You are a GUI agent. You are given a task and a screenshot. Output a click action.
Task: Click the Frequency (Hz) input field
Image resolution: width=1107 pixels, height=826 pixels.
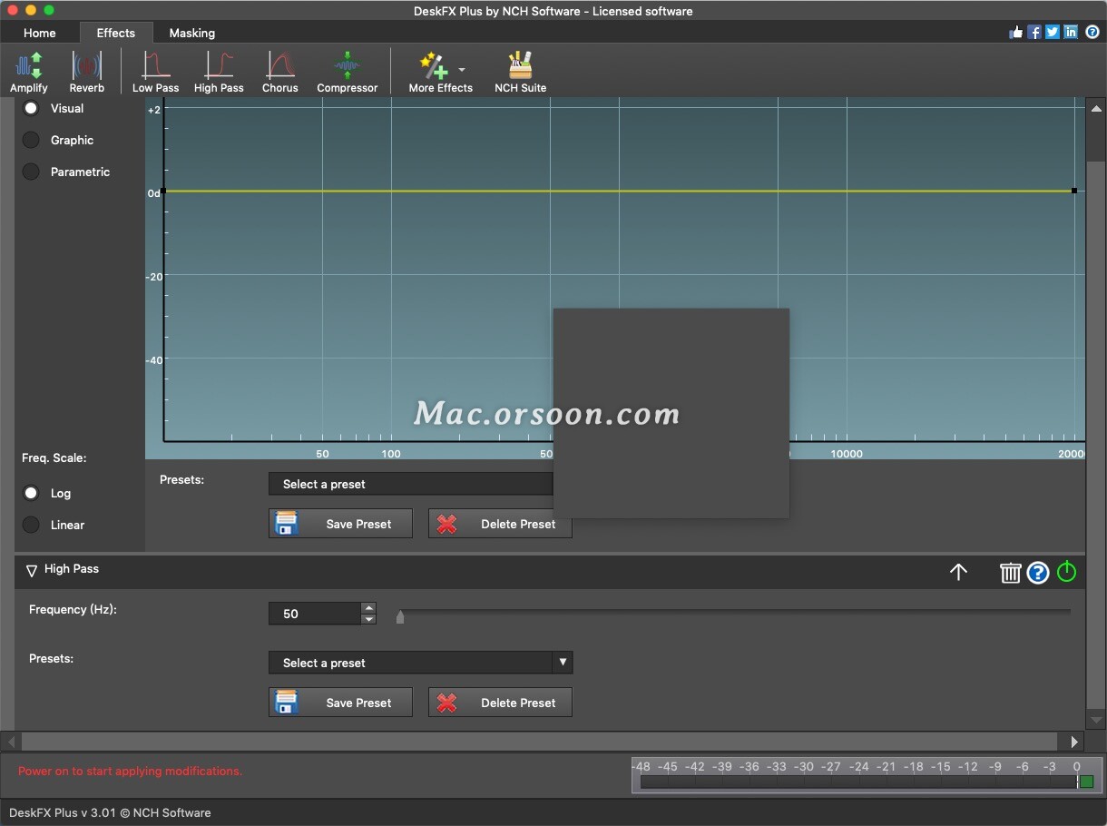(x=315, y=614)
